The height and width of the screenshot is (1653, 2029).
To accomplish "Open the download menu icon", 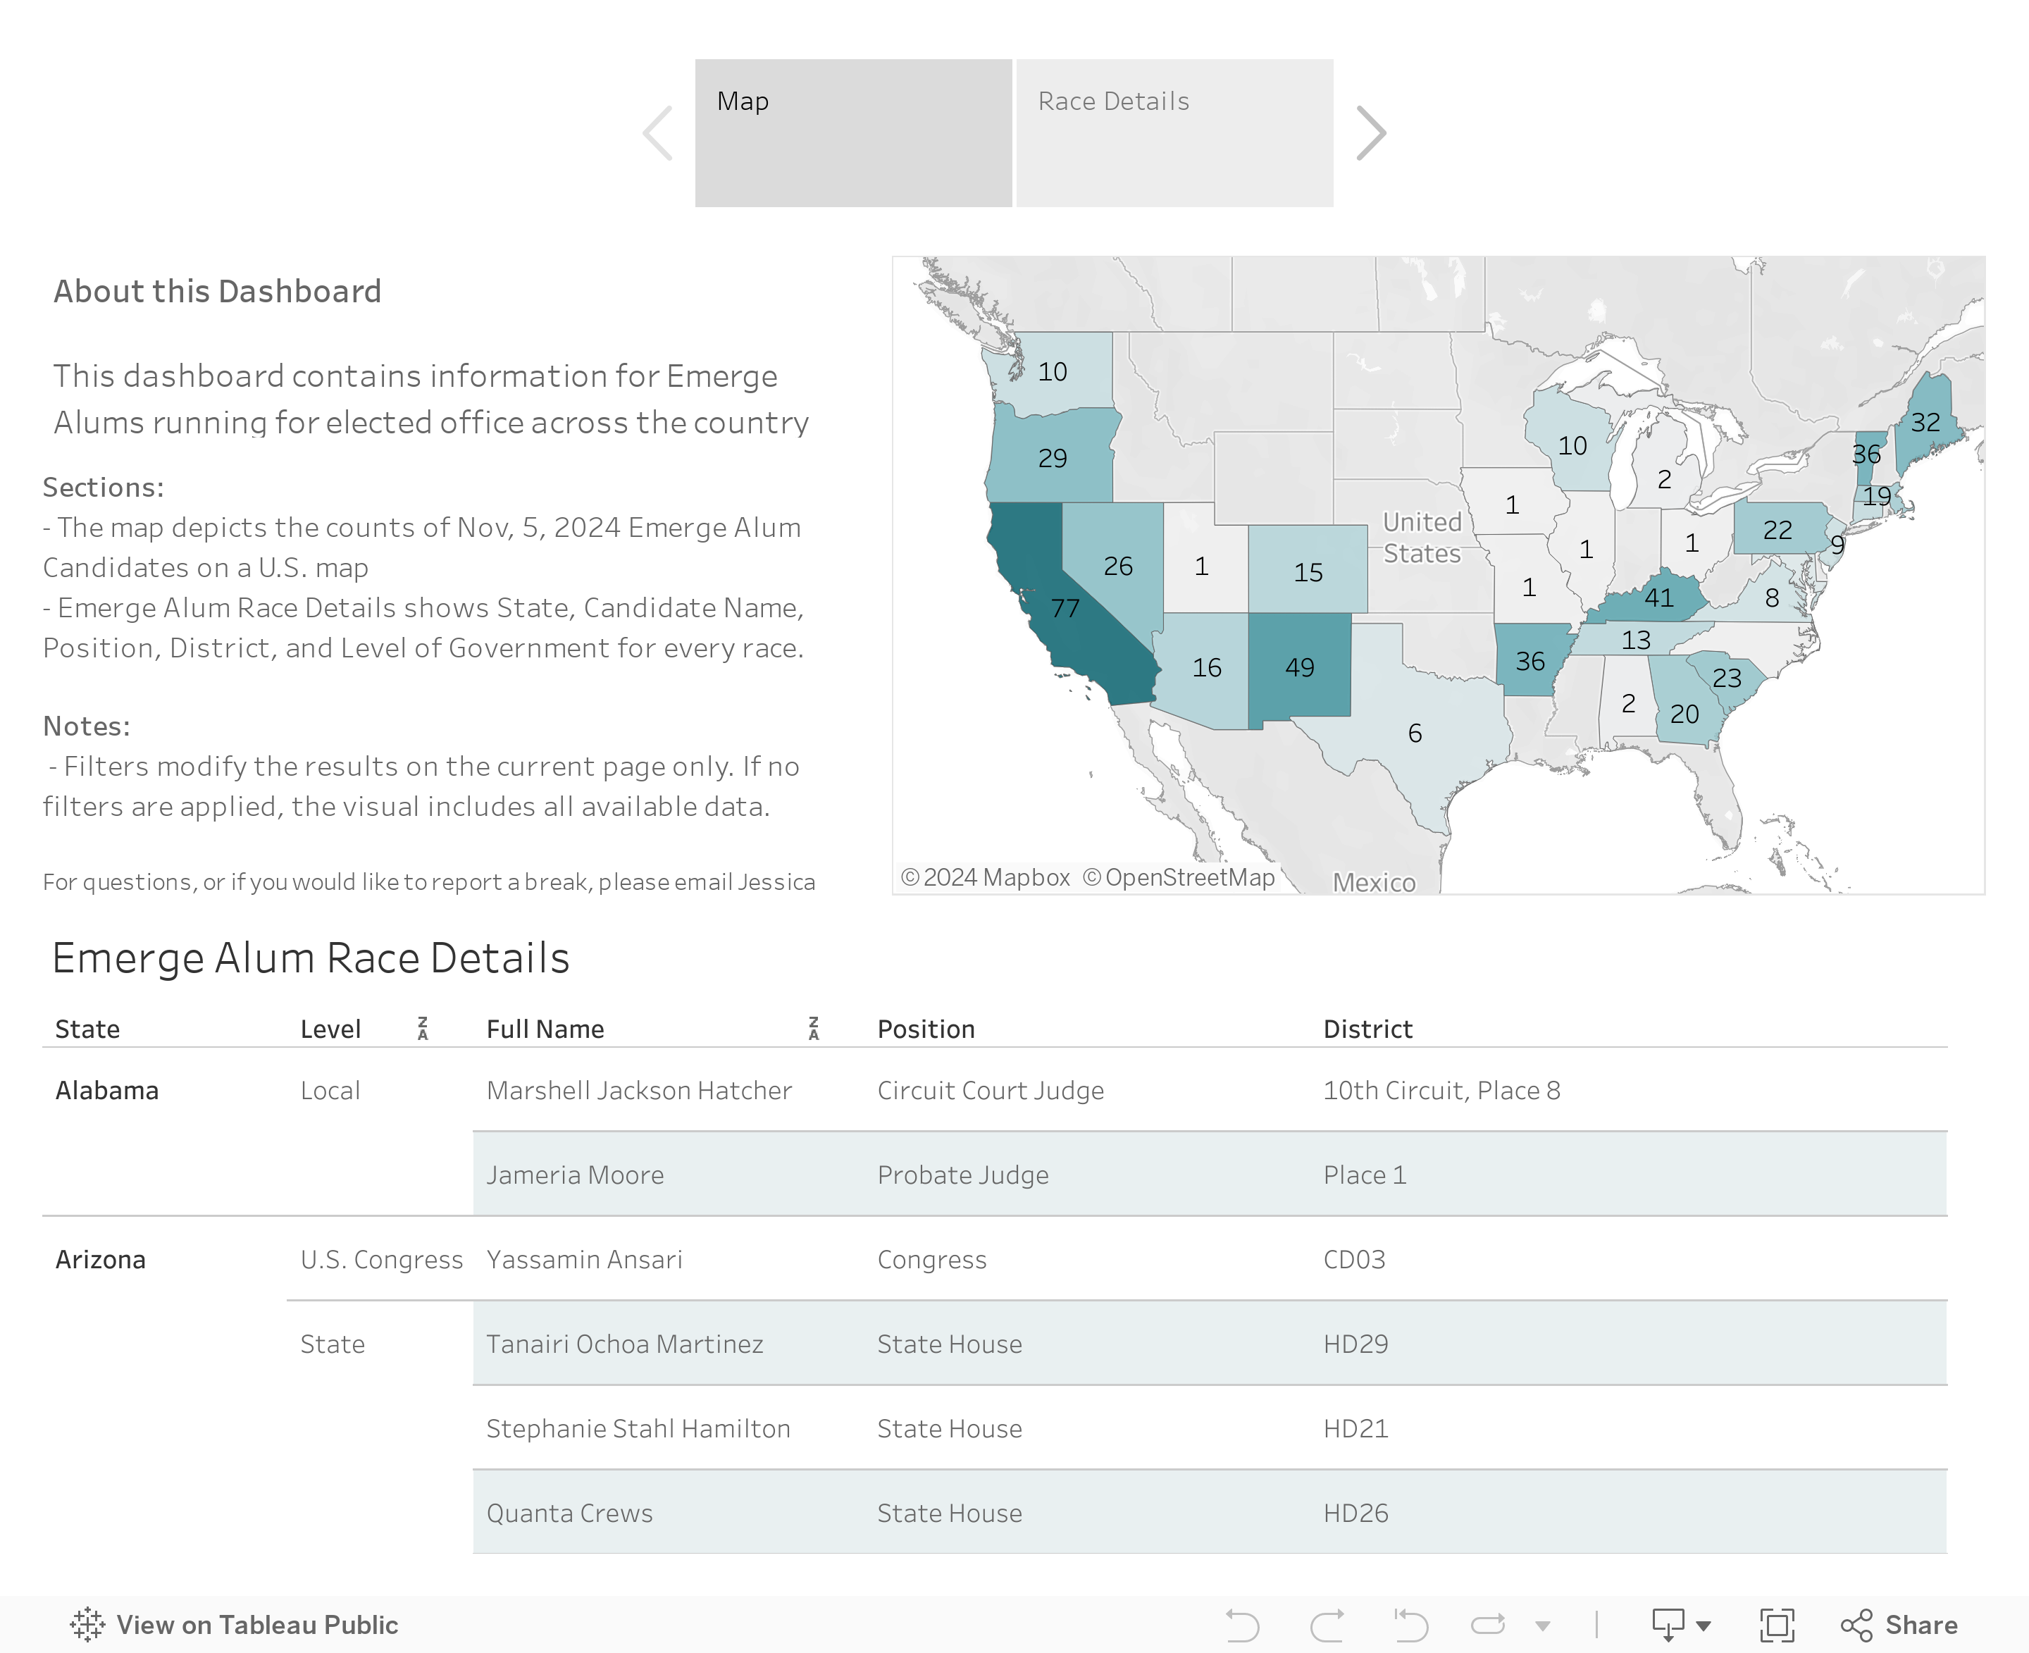I will tap(1680, 1624).
